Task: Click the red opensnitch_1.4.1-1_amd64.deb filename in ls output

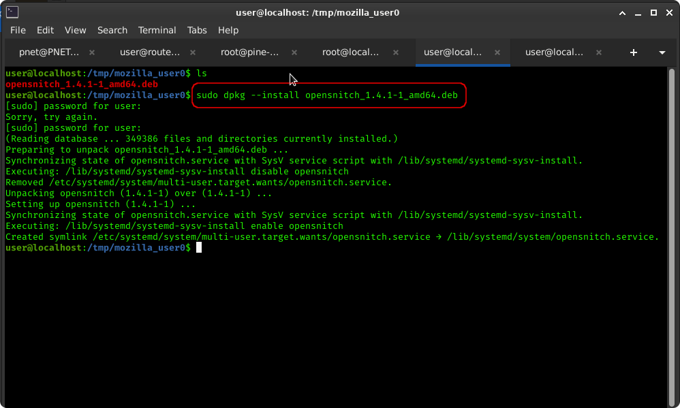Action: click(x=82, y=84)
